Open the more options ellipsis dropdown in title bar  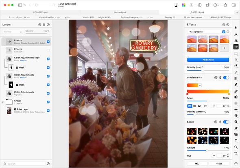(216, 5)
